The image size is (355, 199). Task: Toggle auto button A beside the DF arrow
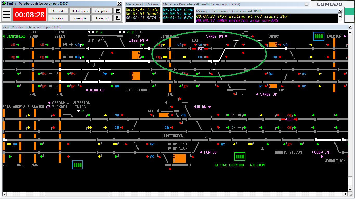pos(77,57)
